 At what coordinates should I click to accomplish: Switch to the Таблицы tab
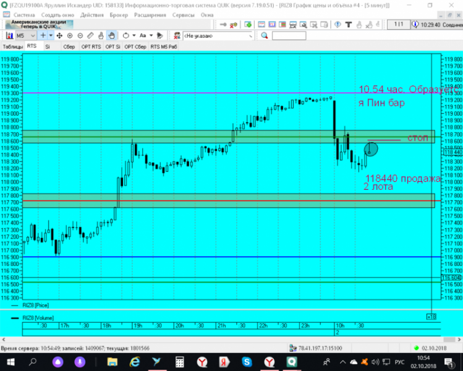coord(12,46)
